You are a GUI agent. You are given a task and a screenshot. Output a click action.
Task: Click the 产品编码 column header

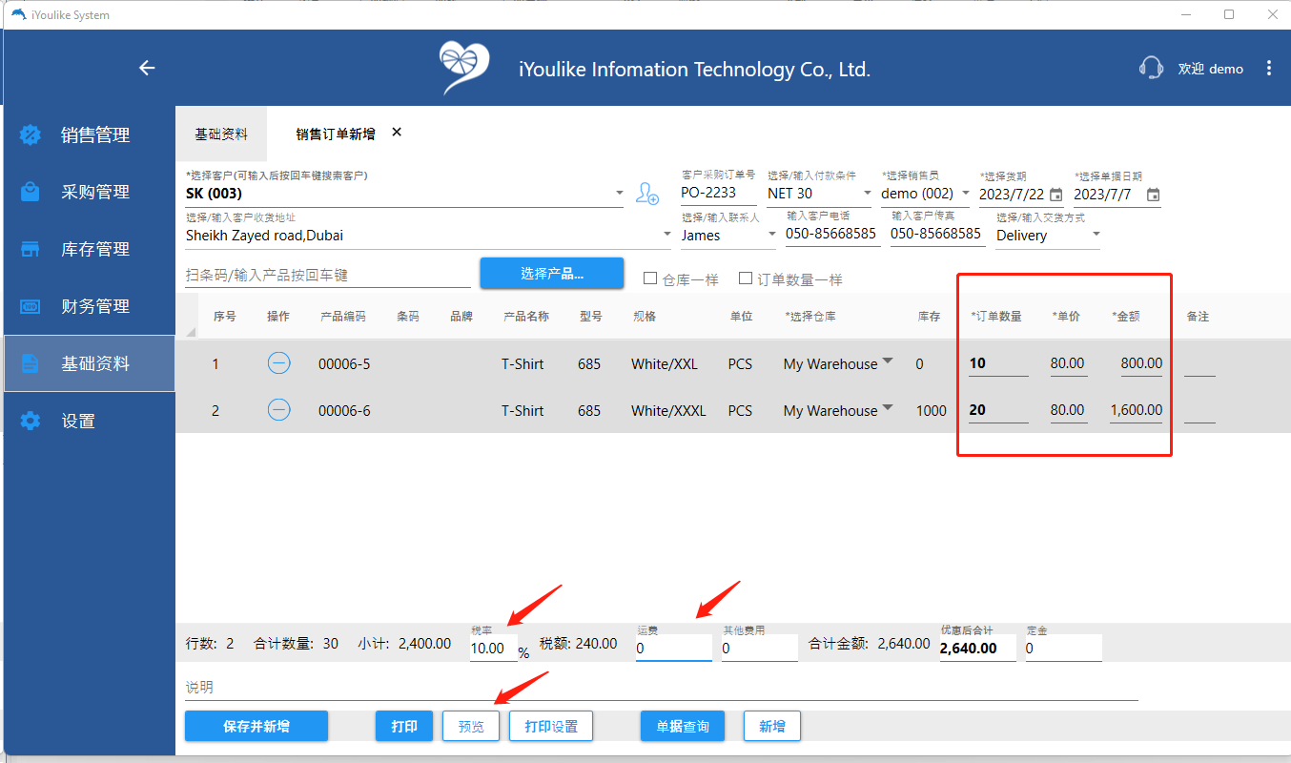coord(343,317)
